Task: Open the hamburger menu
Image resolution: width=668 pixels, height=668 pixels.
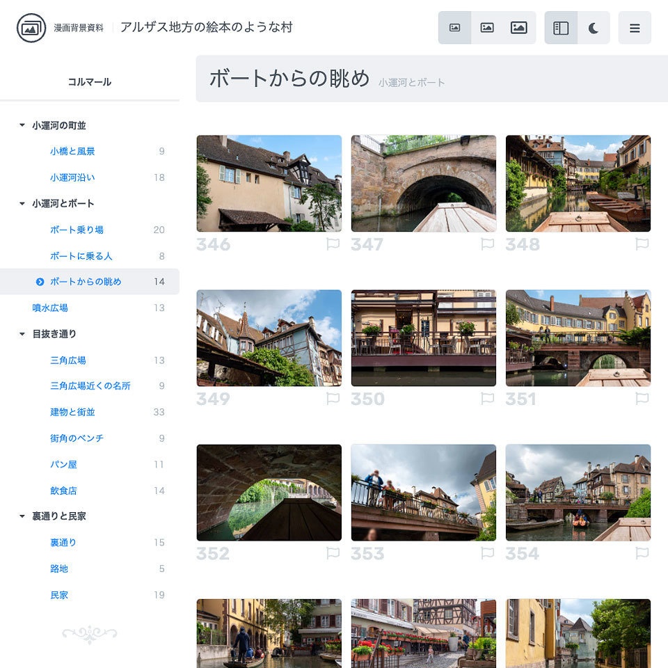Action: (x=635, y=27)
